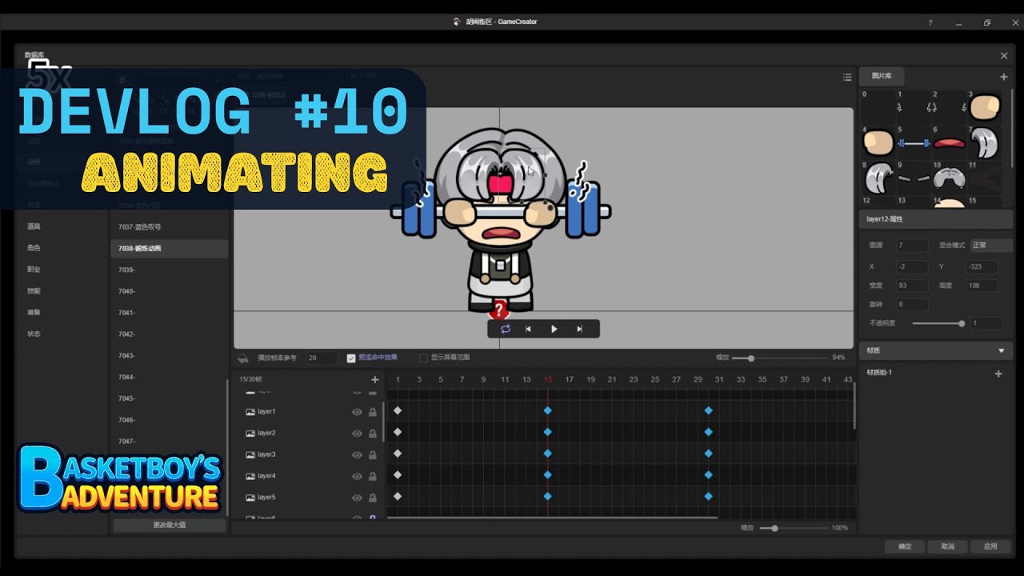1024x576 pixels.
Task: Jump to the previous frame
Action: click(528, 329)
